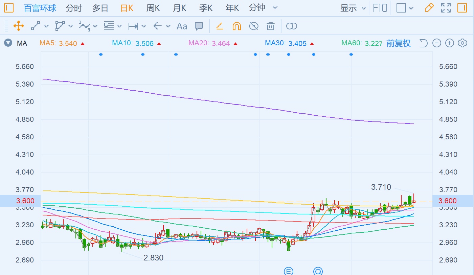
Task: Toggle the MA5 moving average line
Action: click(62, 43)
